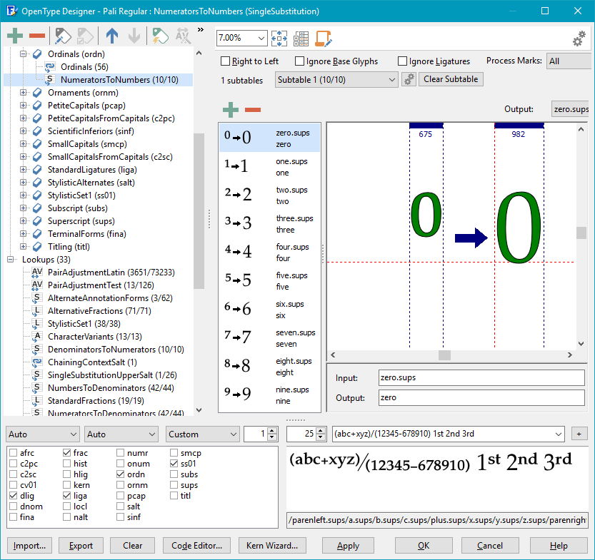Click the glyph preview horizontal scrollbar thumb
595x560 pixels.
[444, 355]
